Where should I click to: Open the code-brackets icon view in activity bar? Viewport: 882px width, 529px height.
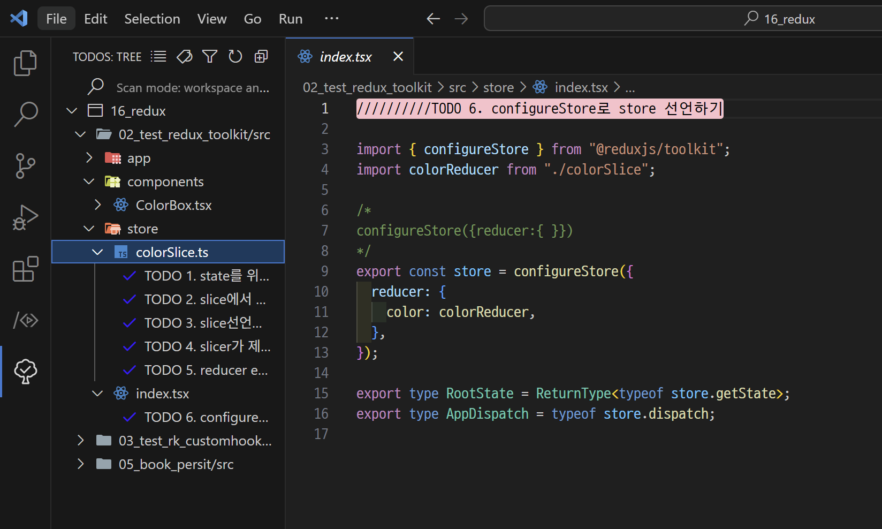(25, 320)
